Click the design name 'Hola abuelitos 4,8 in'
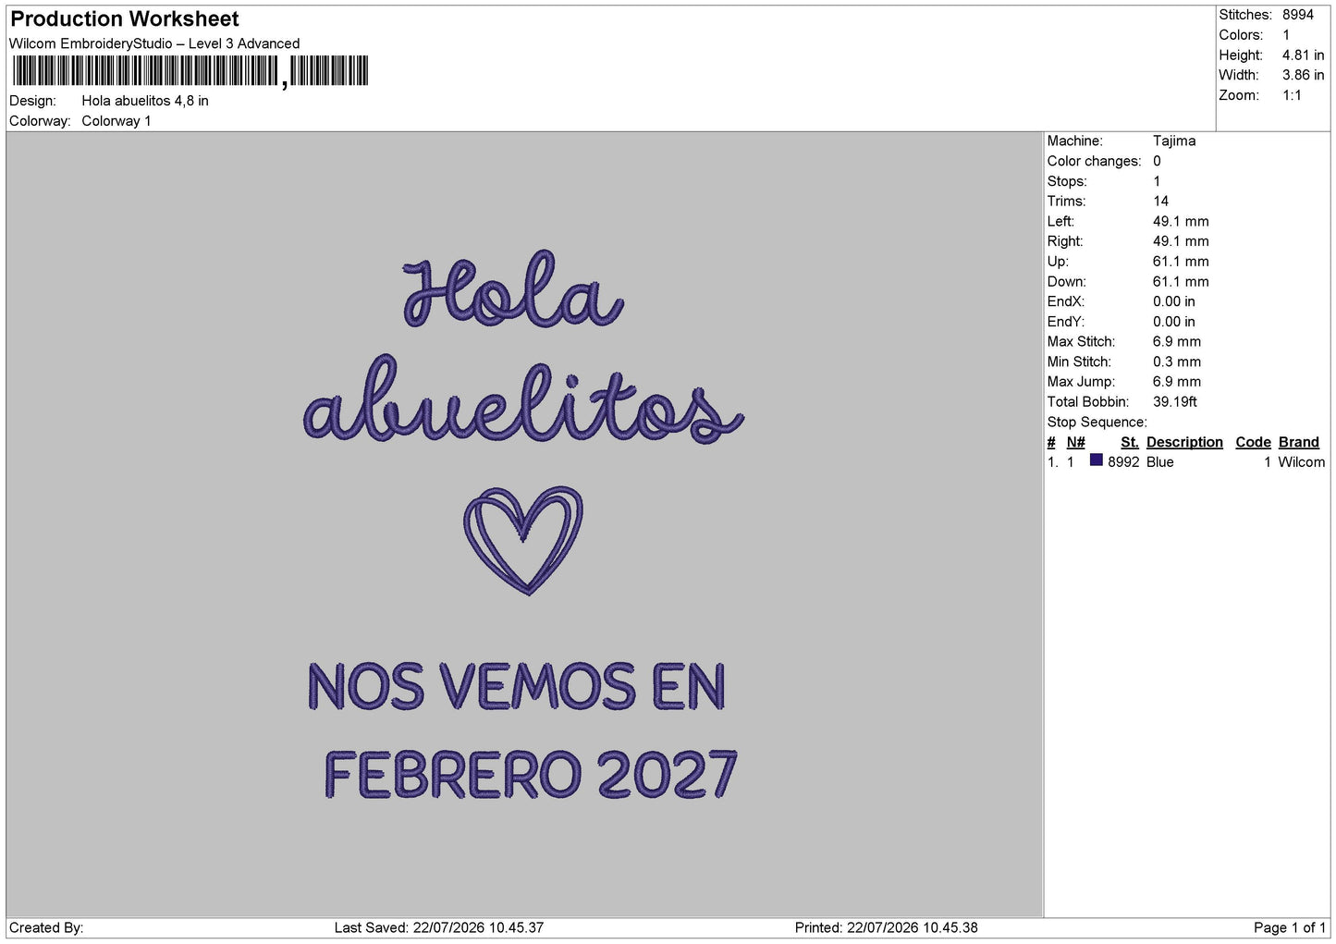The image size is (1336, 944). 145,101
